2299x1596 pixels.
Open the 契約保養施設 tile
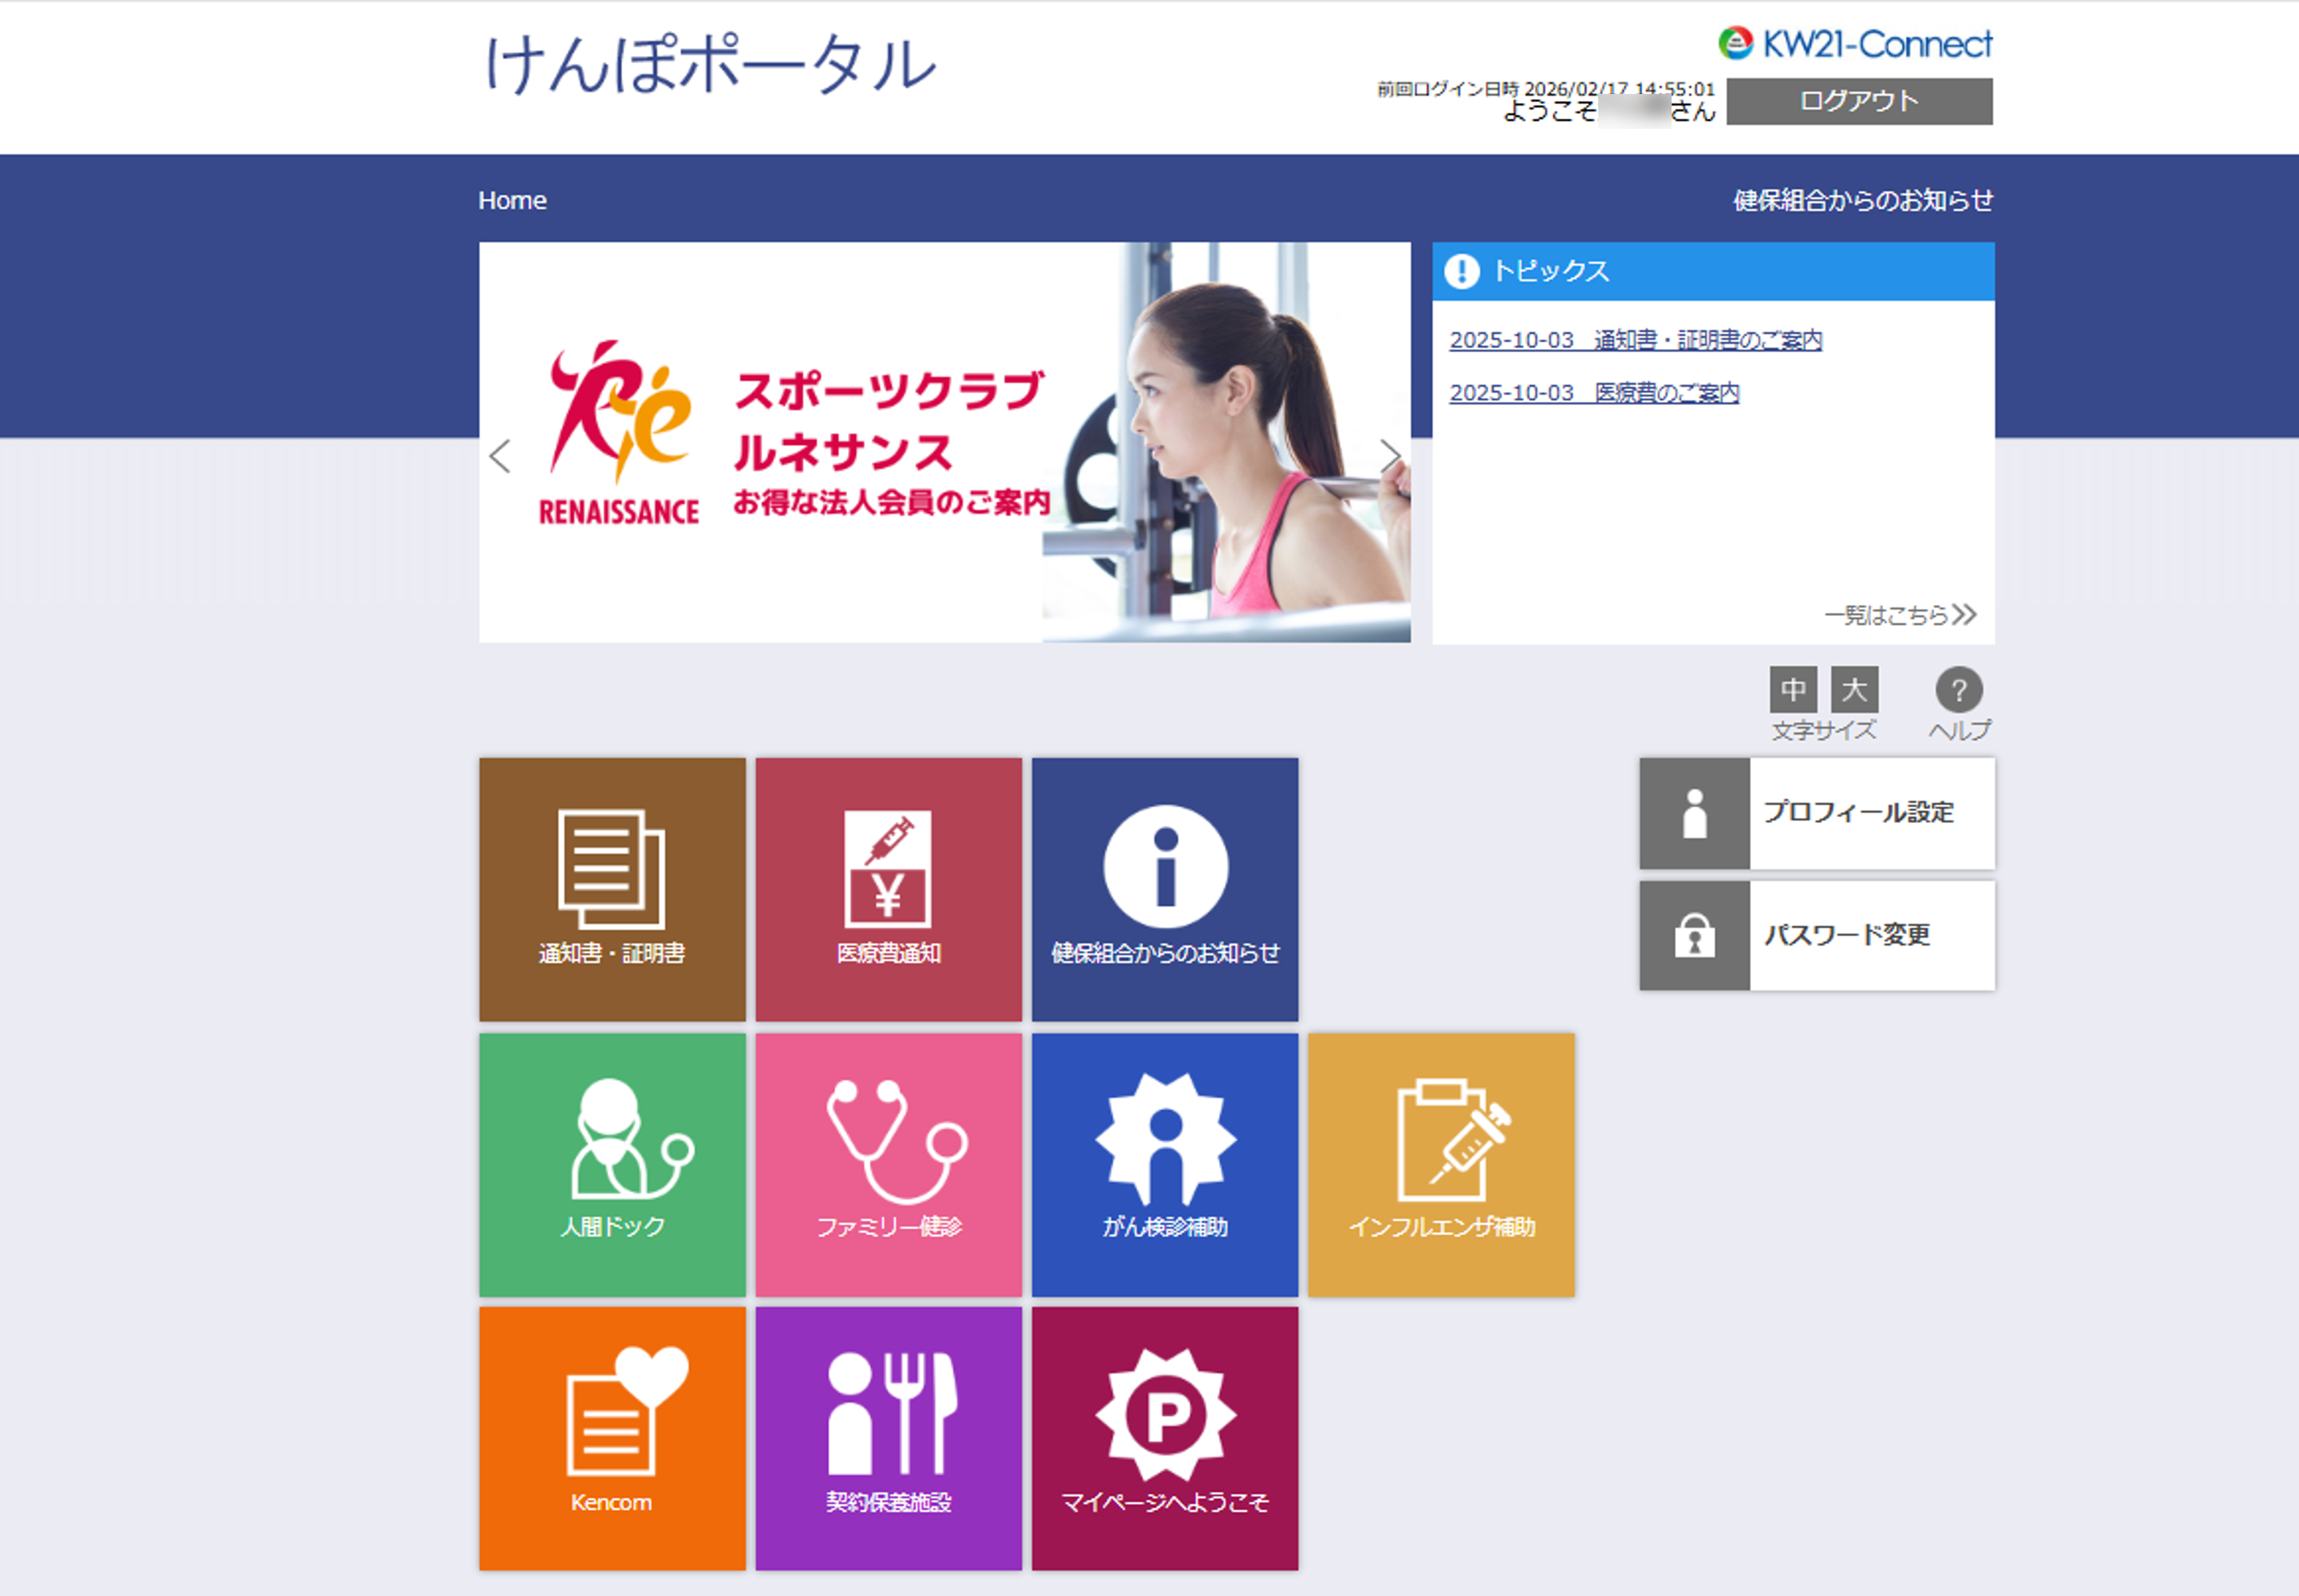coord(888,1438)
